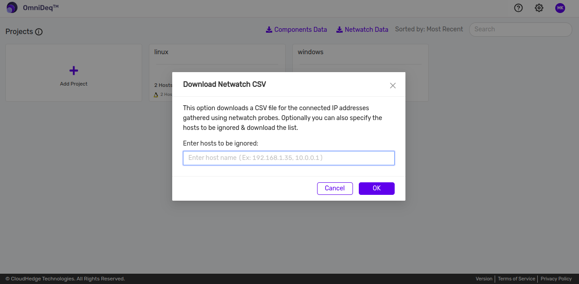The height and width of the screenshot is (284, 579).
Task: Open the settings gear icon
Action: point(539,8)
